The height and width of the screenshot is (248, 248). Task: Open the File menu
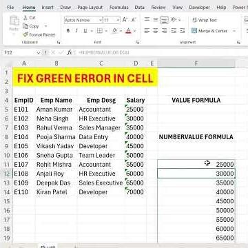[10, 8]
